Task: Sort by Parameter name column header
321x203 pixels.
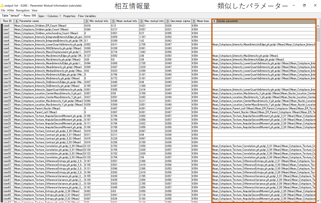Action: (x=49, y=21)
